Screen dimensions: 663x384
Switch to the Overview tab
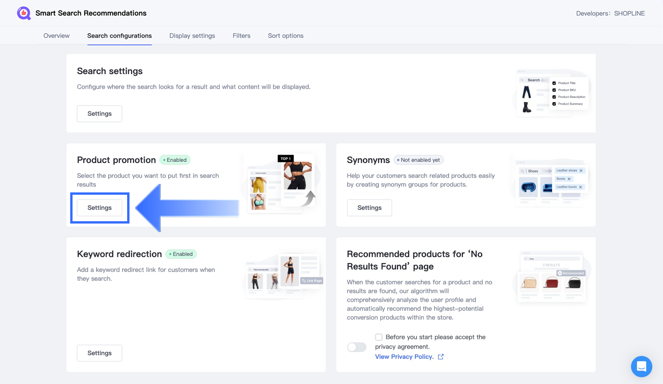click(x=57, y=36)
